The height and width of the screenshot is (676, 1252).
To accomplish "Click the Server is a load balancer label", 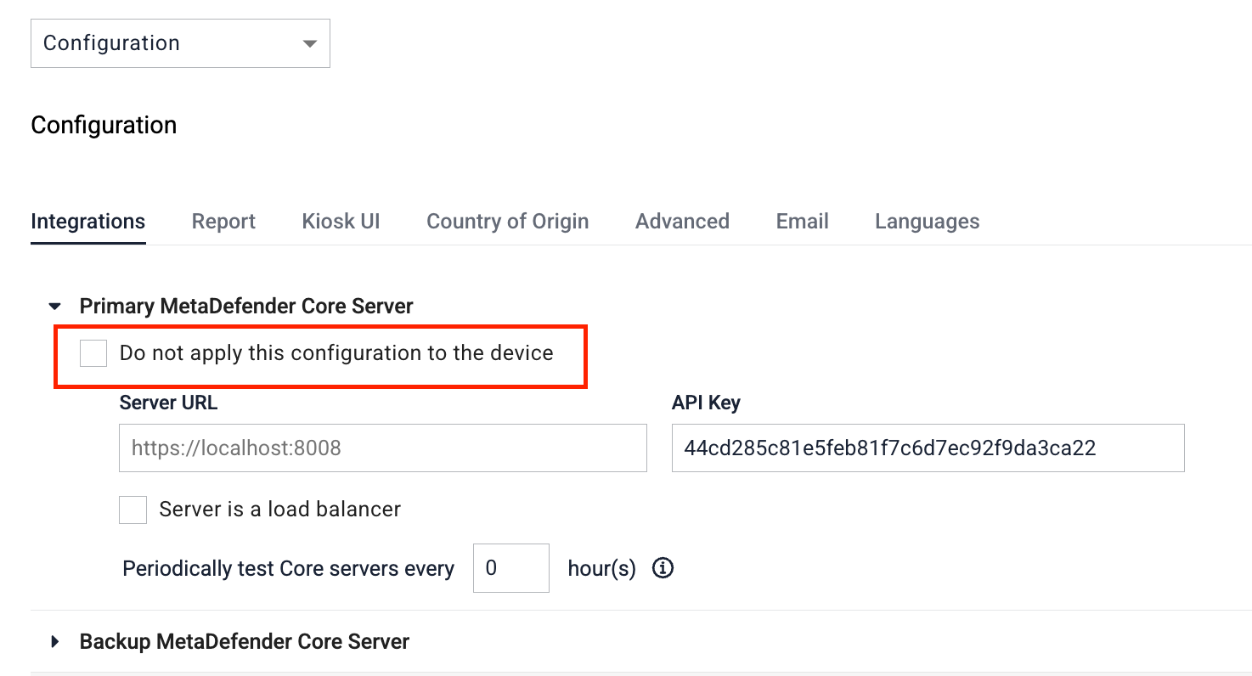I will (x=280, y=510).
